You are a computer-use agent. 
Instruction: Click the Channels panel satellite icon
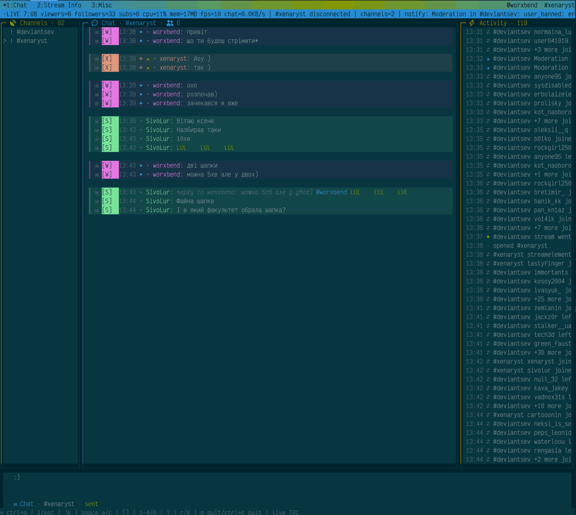13,23
